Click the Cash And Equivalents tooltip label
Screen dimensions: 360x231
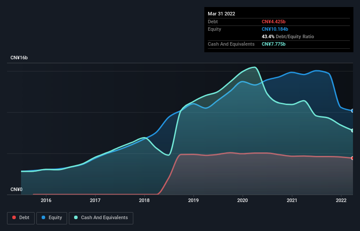(231, 44)
